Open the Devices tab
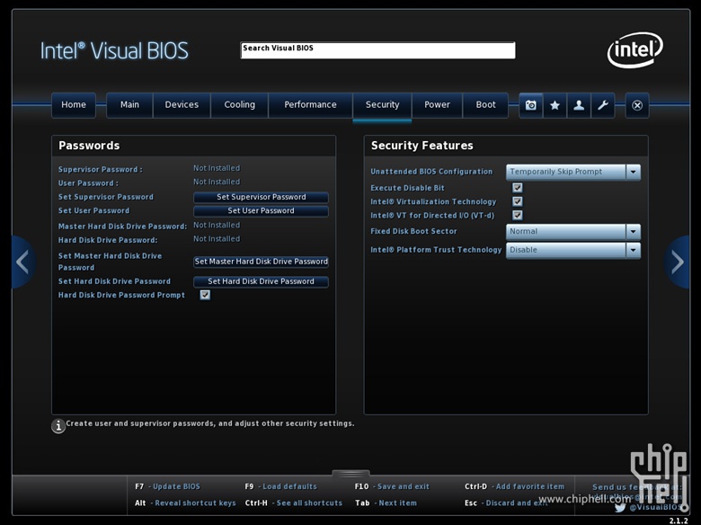The height and width of the screenshot is (525, 701). coord(182,104)
